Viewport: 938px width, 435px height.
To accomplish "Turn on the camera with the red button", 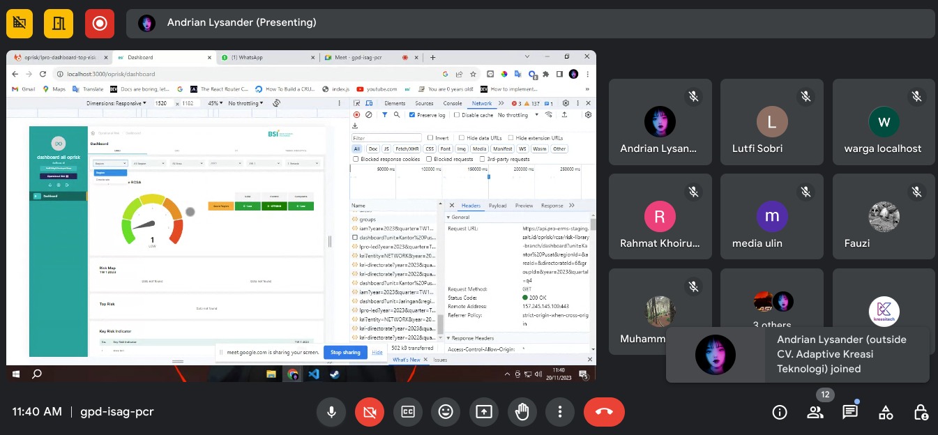I will (x=370, y=412).
